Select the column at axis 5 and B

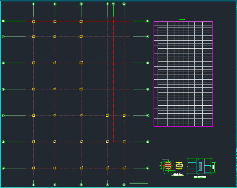(x=124, y=141)
